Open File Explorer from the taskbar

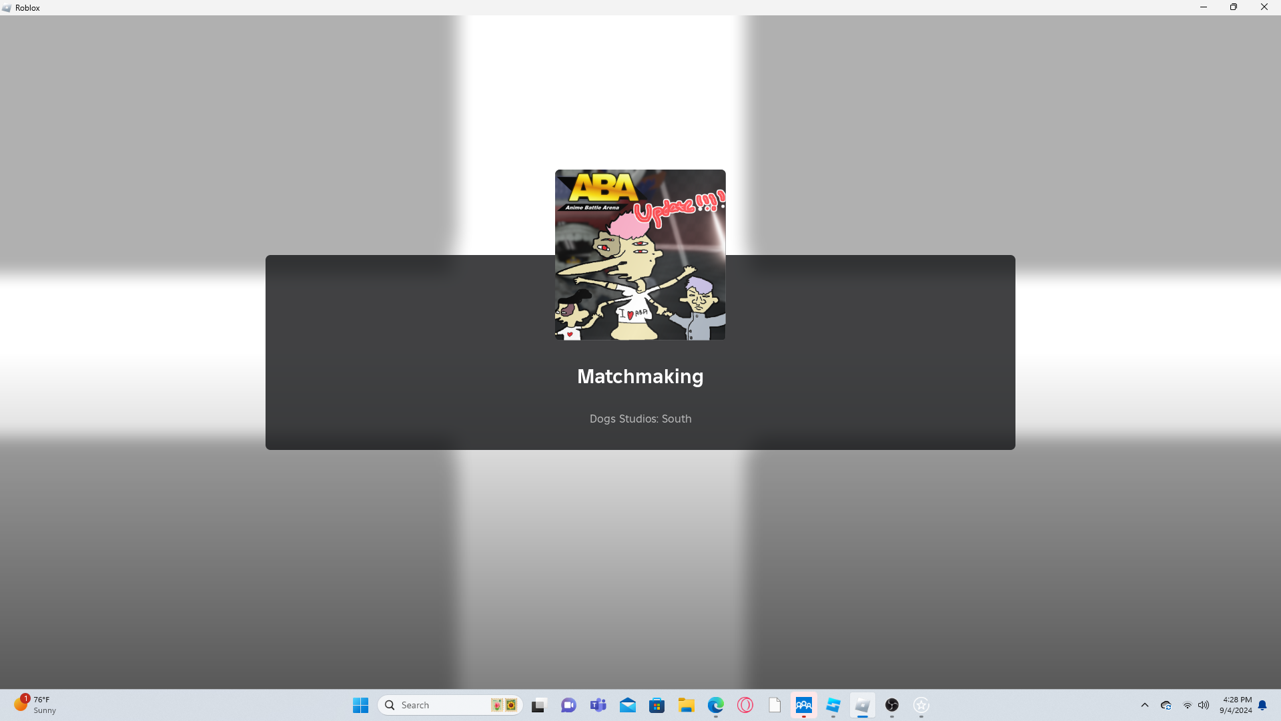[x=686, y=705]
